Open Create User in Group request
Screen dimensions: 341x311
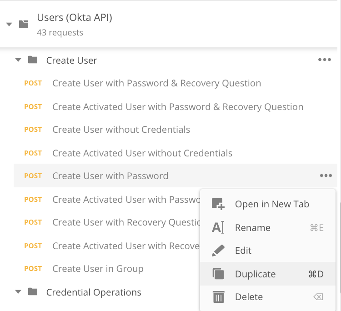point(98,269)
